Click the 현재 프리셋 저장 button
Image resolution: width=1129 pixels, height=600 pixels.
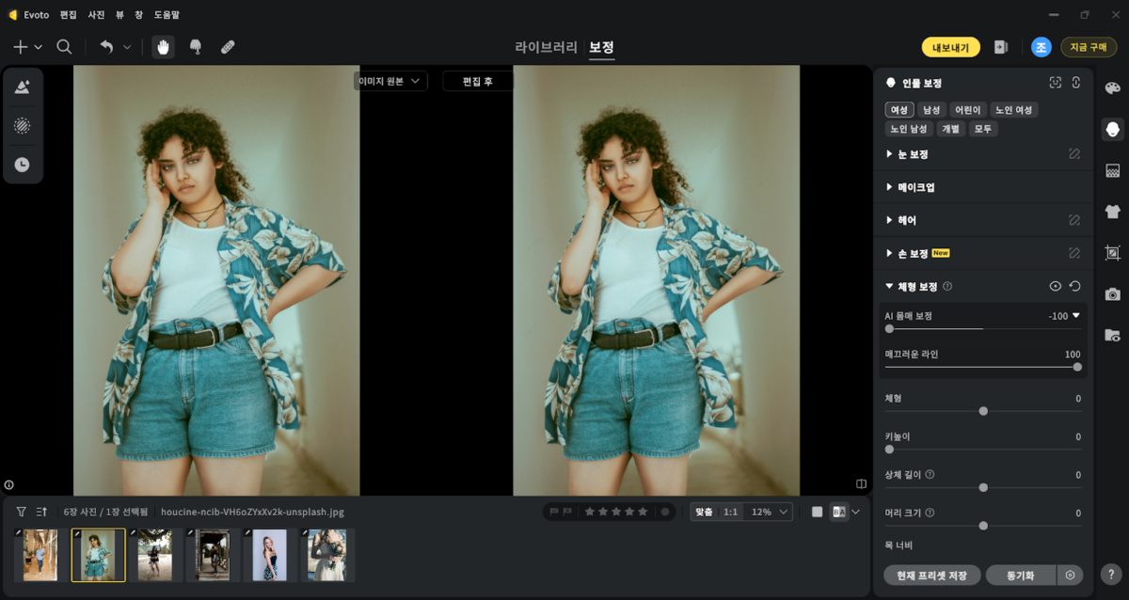coord(932,575)
